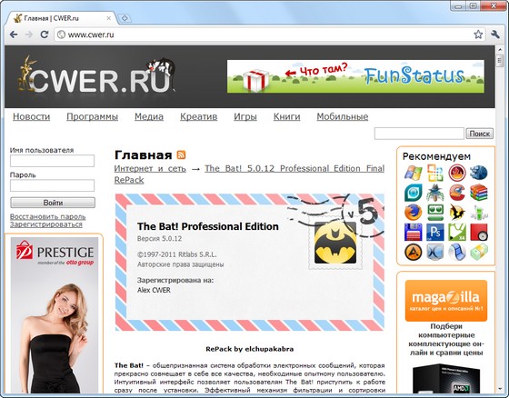Click the PRESTIGE otto group banner
The height and width of the screenshot is (398, 509).
[x=55, y=315]
